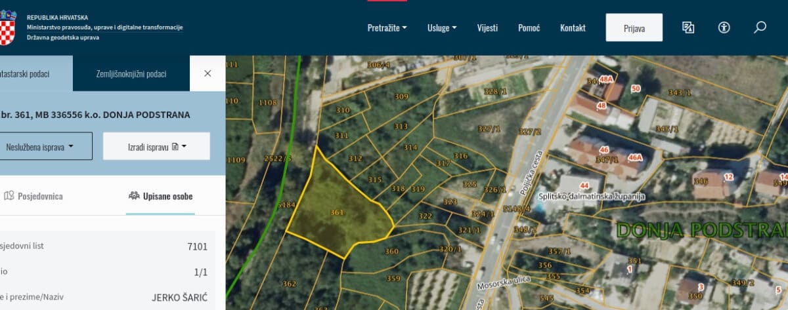
Task: Open the Izradi ispravu dropdown
Action: 156,147
